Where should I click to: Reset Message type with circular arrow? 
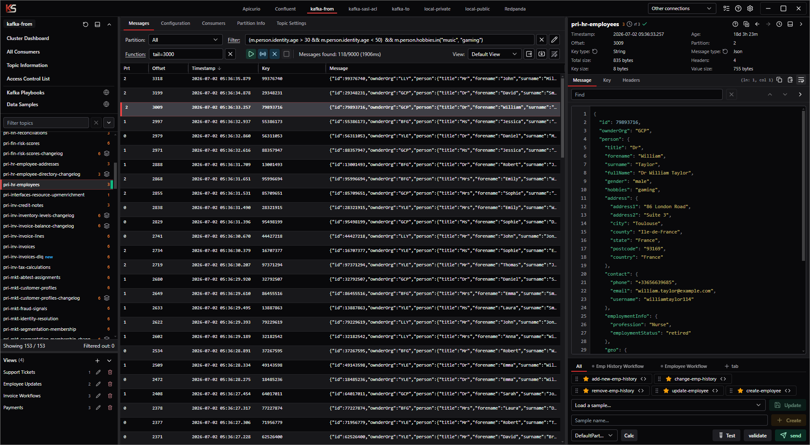[x=725, y=51]
